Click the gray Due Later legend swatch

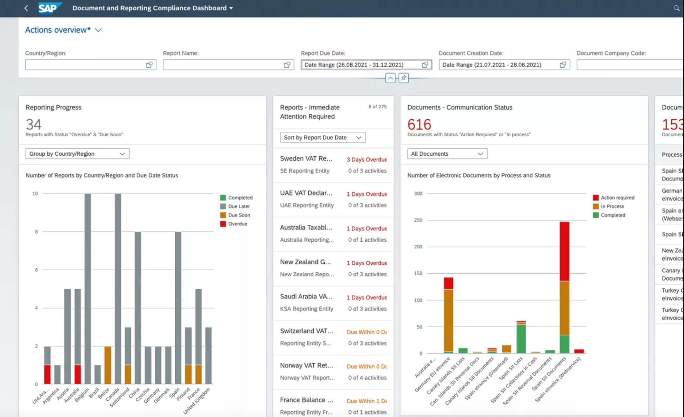(223, 207)
